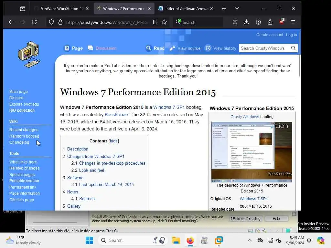Open the wiki Page tab
This screenshot has width=331, height=248.
pyautogui.click(x=73, y=48)
